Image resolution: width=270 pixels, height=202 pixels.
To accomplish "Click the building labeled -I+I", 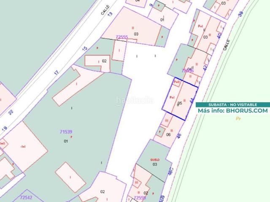I will coord(23,146).
